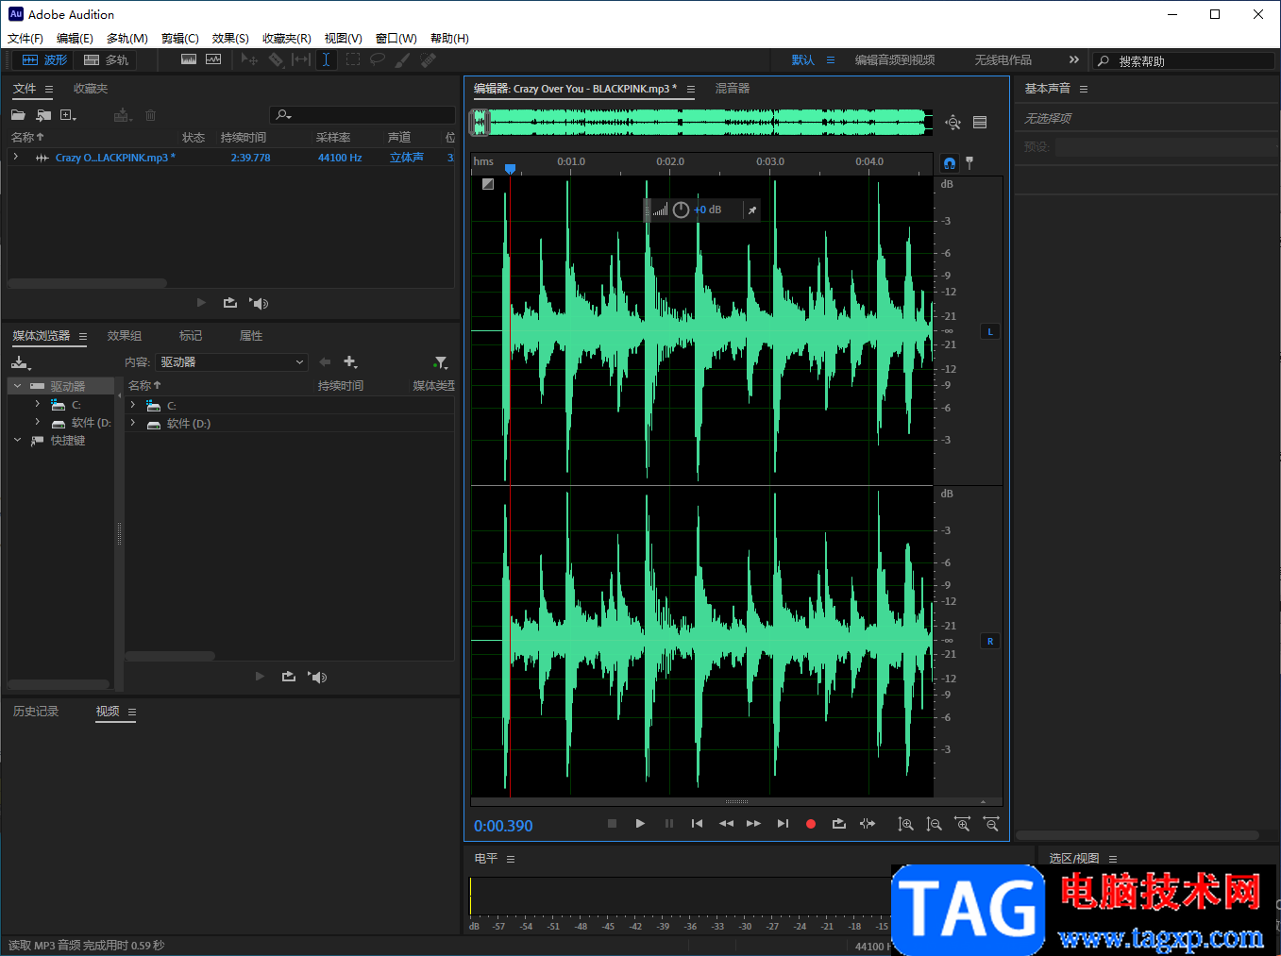The height and width of the screenshot is (956, 1281).
Task: Open the 文件(F) menu
Action: (25, 39)
